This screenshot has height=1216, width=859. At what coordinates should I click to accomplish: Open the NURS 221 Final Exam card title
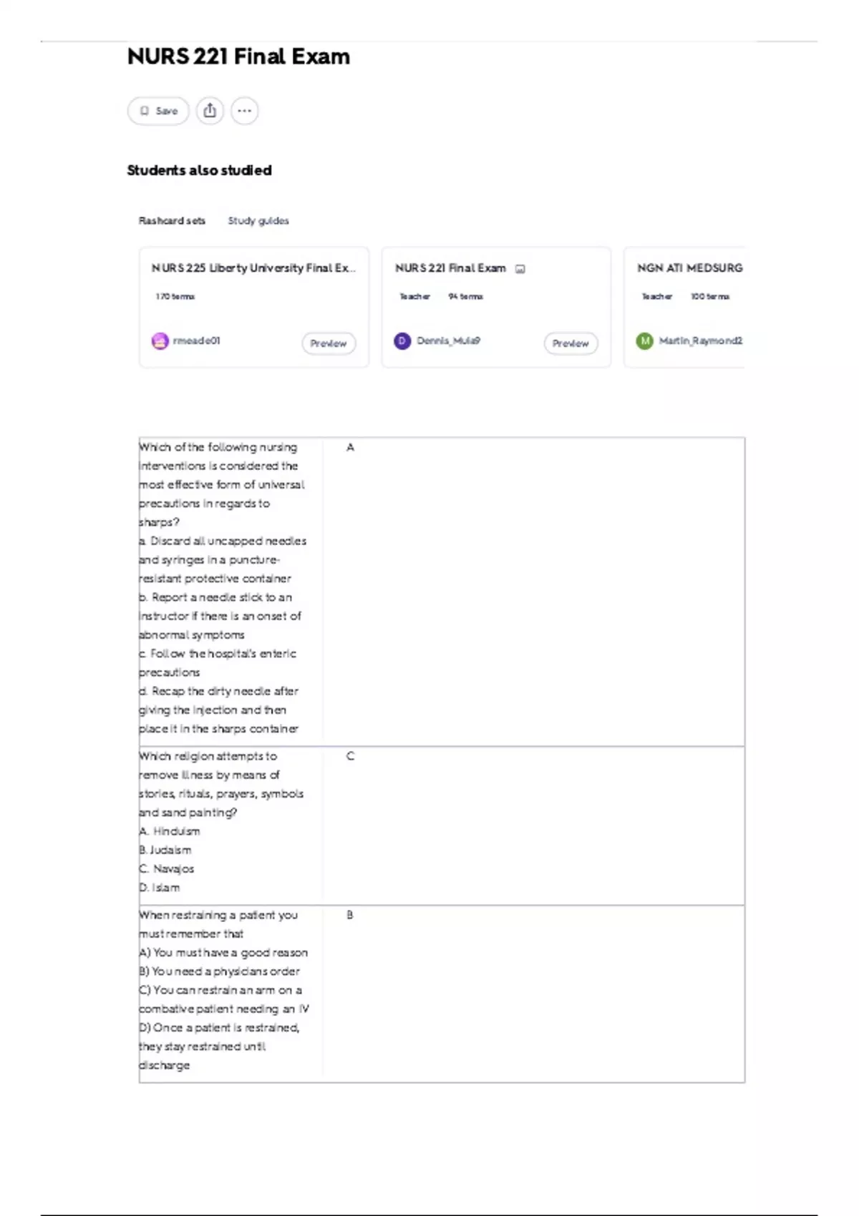pos(450,268)
